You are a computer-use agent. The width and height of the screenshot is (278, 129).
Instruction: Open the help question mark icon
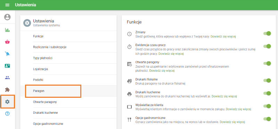tap(7, 113)
